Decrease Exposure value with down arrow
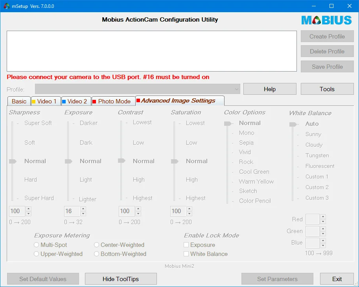The image size is (359, 287). point(83,214)
